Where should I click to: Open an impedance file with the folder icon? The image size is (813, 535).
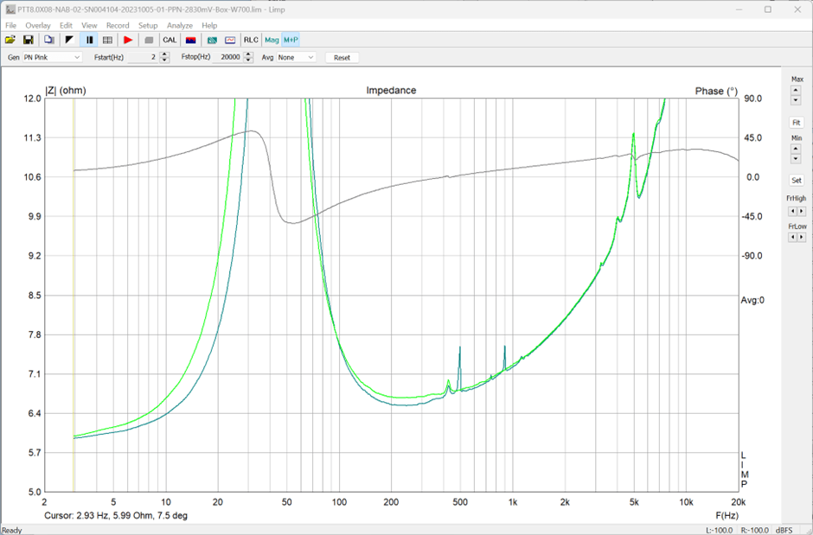(x=10, y=40)
